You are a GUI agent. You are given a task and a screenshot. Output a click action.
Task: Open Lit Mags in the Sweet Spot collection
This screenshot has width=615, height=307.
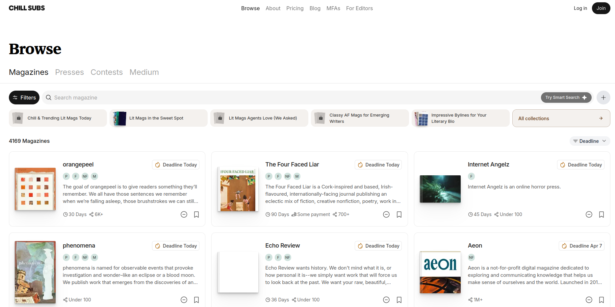(159, 118)
